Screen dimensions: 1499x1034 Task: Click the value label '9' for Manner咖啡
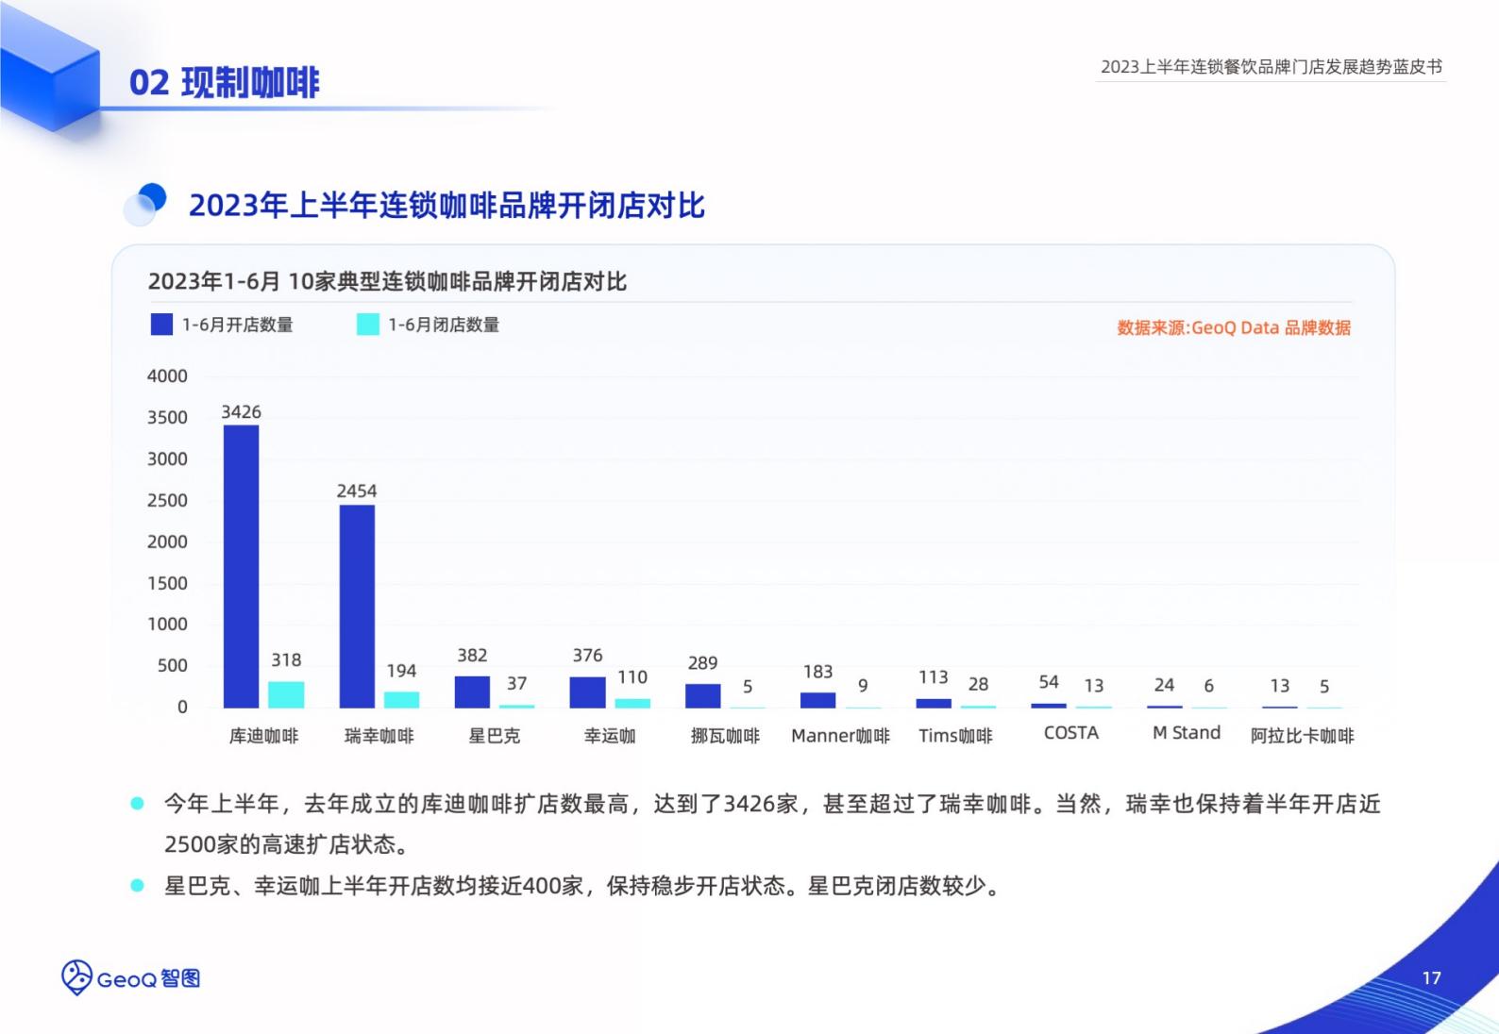[863, 686]
